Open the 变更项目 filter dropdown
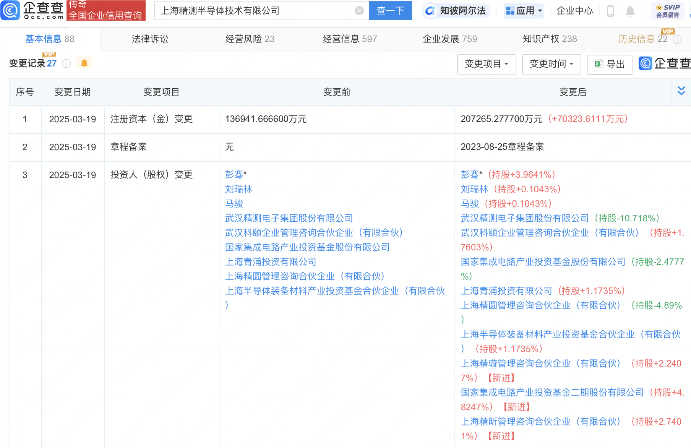Screen dimensions: 691x448 [487, 64]
